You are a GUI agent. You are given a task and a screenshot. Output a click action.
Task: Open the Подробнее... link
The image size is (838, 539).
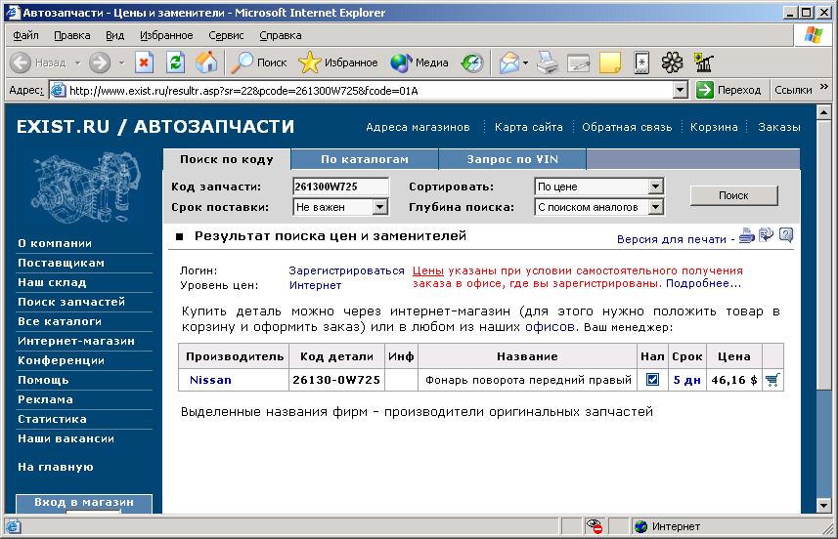pyautogui.click(x=703, y=283)
